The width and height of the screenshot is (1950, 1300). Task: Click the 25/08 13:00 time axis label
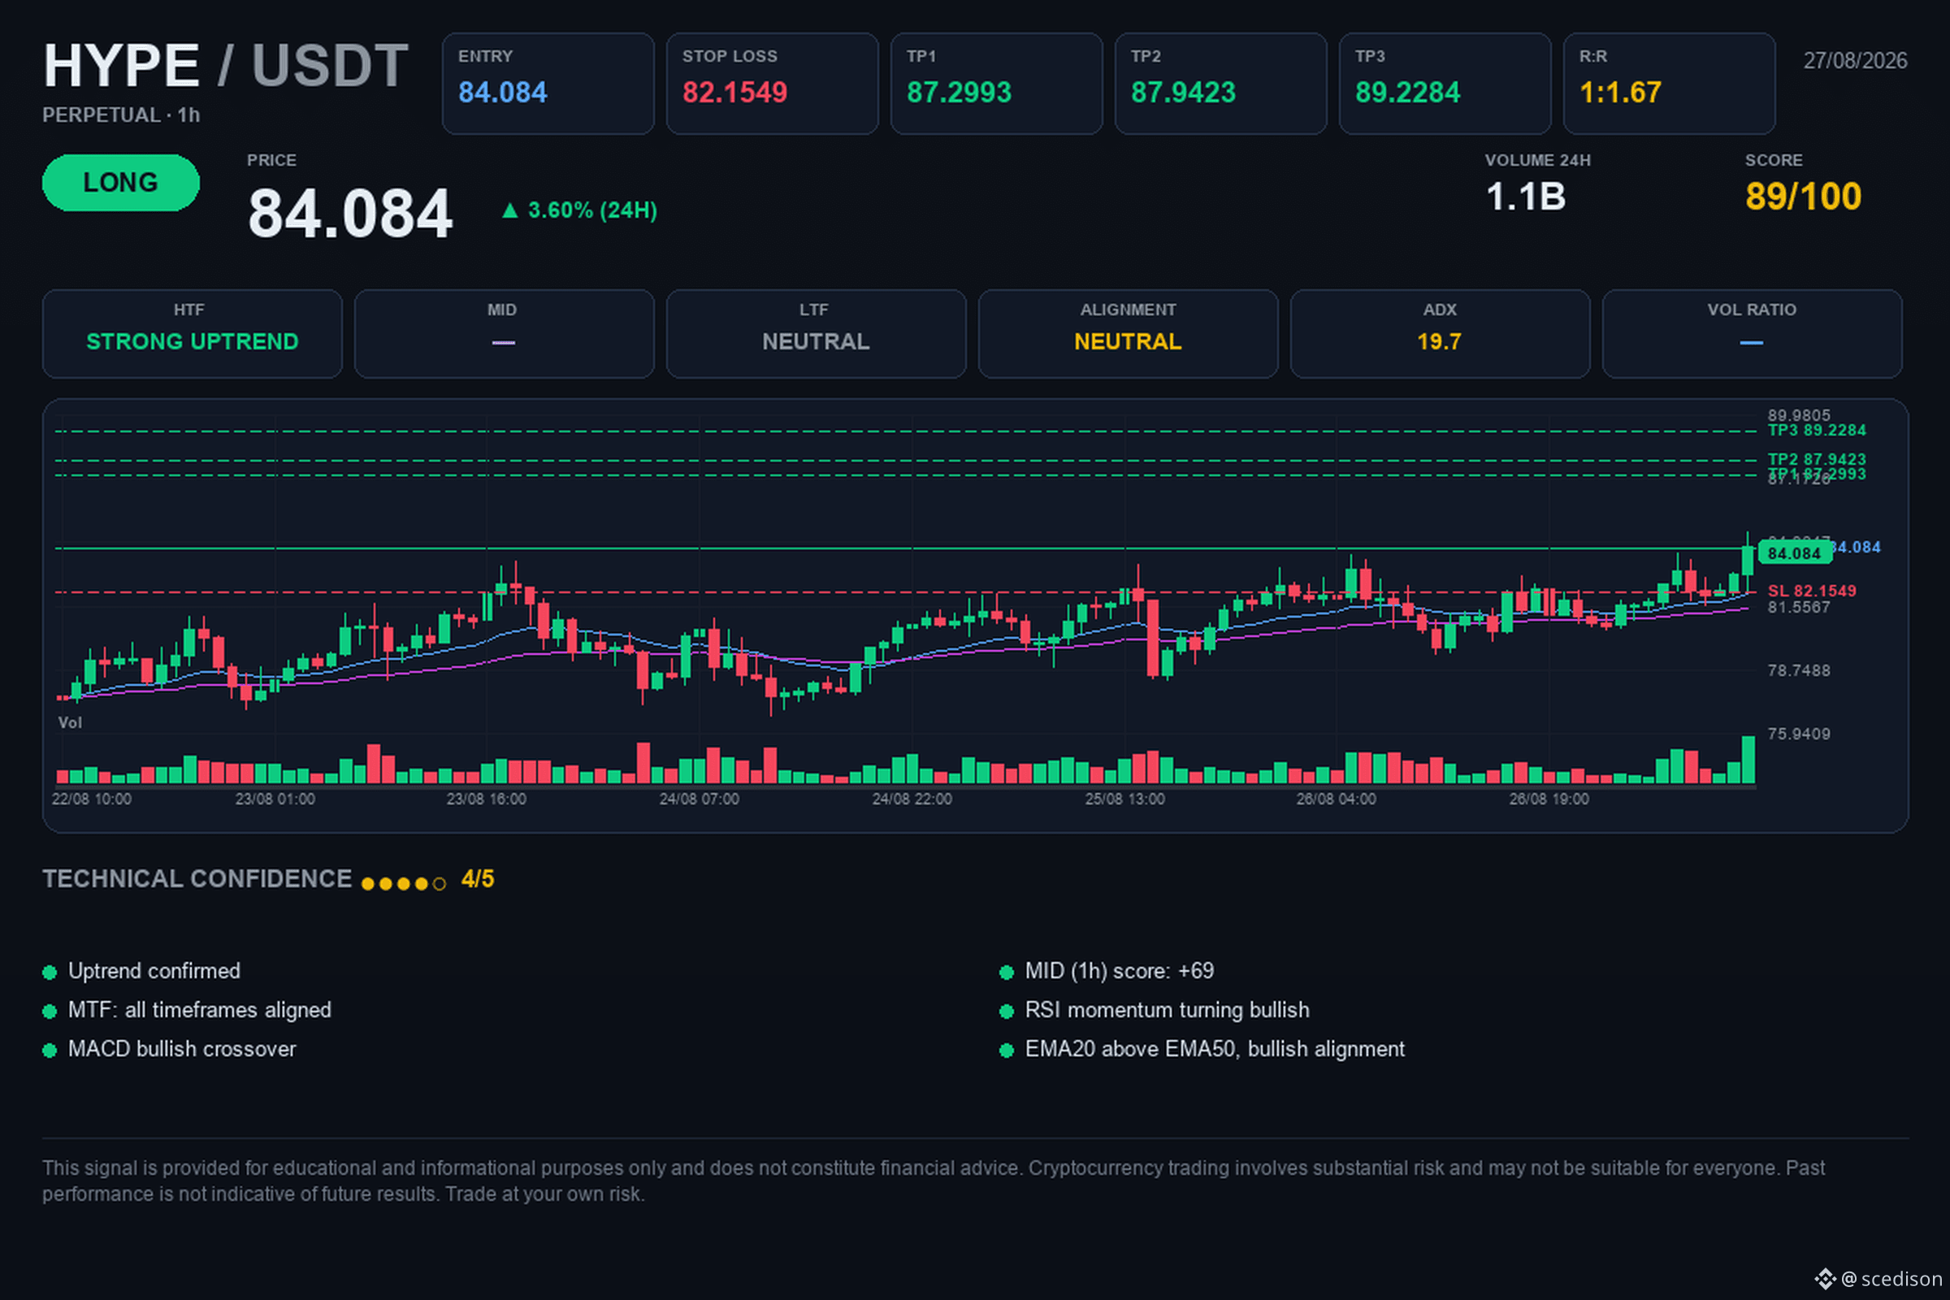click(1125, 799)
